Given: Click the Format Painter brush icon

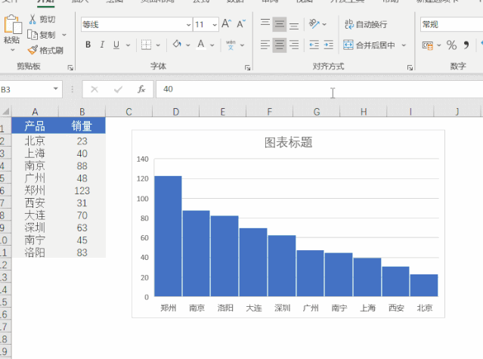Looking at the screenshot, I should pyautogui.click(x=33, y=50).
